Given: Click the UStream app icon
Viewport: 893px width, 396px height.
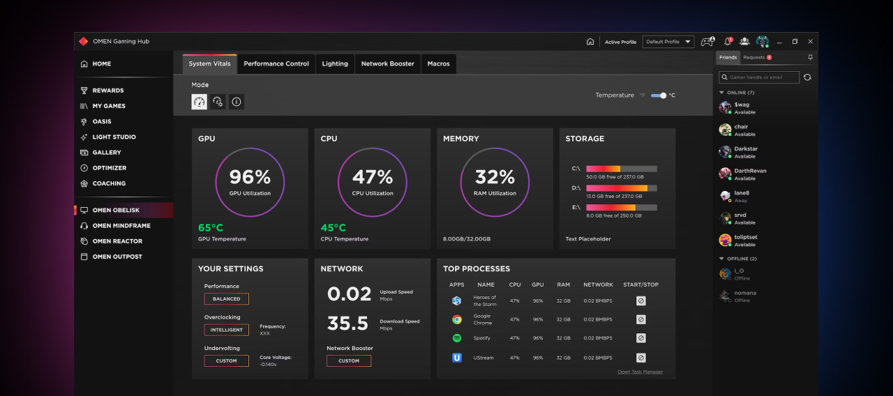Looking at the screenshot, I should (456, 358).
